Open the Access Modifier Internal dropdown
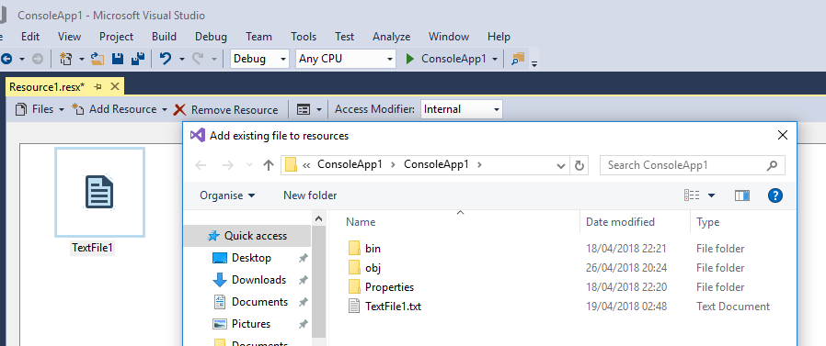The image size is (826, 346). pyautogui.click(x=462, y=109)
